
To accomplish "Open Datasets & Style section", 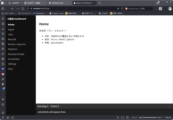I will tap(16, 54).
